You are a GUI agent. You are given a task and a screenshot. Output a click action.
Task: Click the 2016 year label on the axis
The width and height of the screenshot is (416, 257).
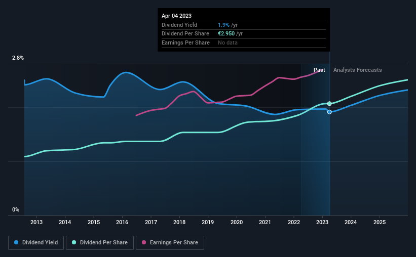pyautogui.click(x=122, y=222)
